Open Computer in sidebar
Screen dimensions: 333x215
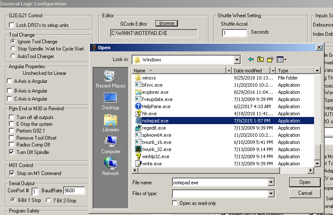pos(111,145)
